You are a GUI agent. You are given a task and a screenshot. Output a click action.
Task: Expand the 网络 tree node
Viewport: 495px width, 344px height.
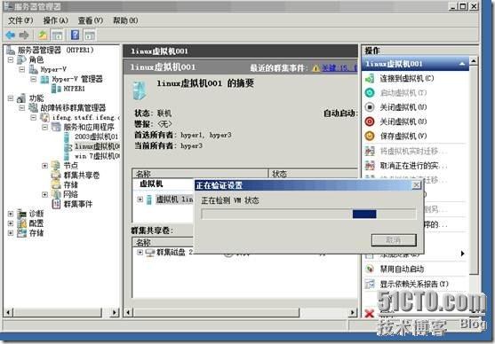tap(44, 194)
